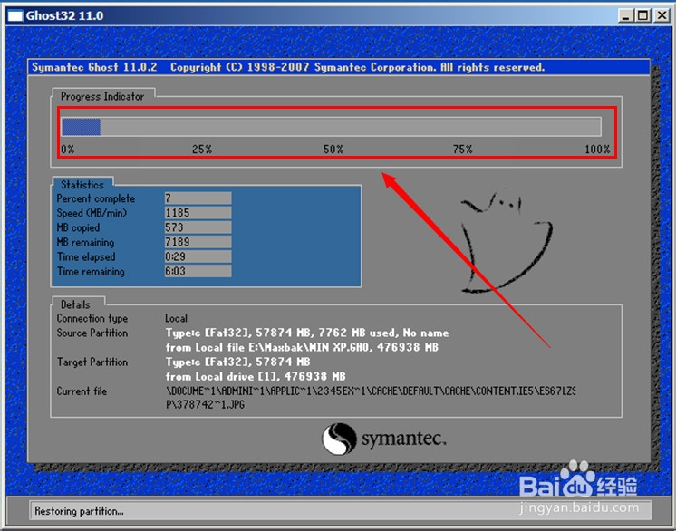Viewport: 676px width, 531px height.
Task: Click the '75%' progress scale mark
Action: coord(462,150)
